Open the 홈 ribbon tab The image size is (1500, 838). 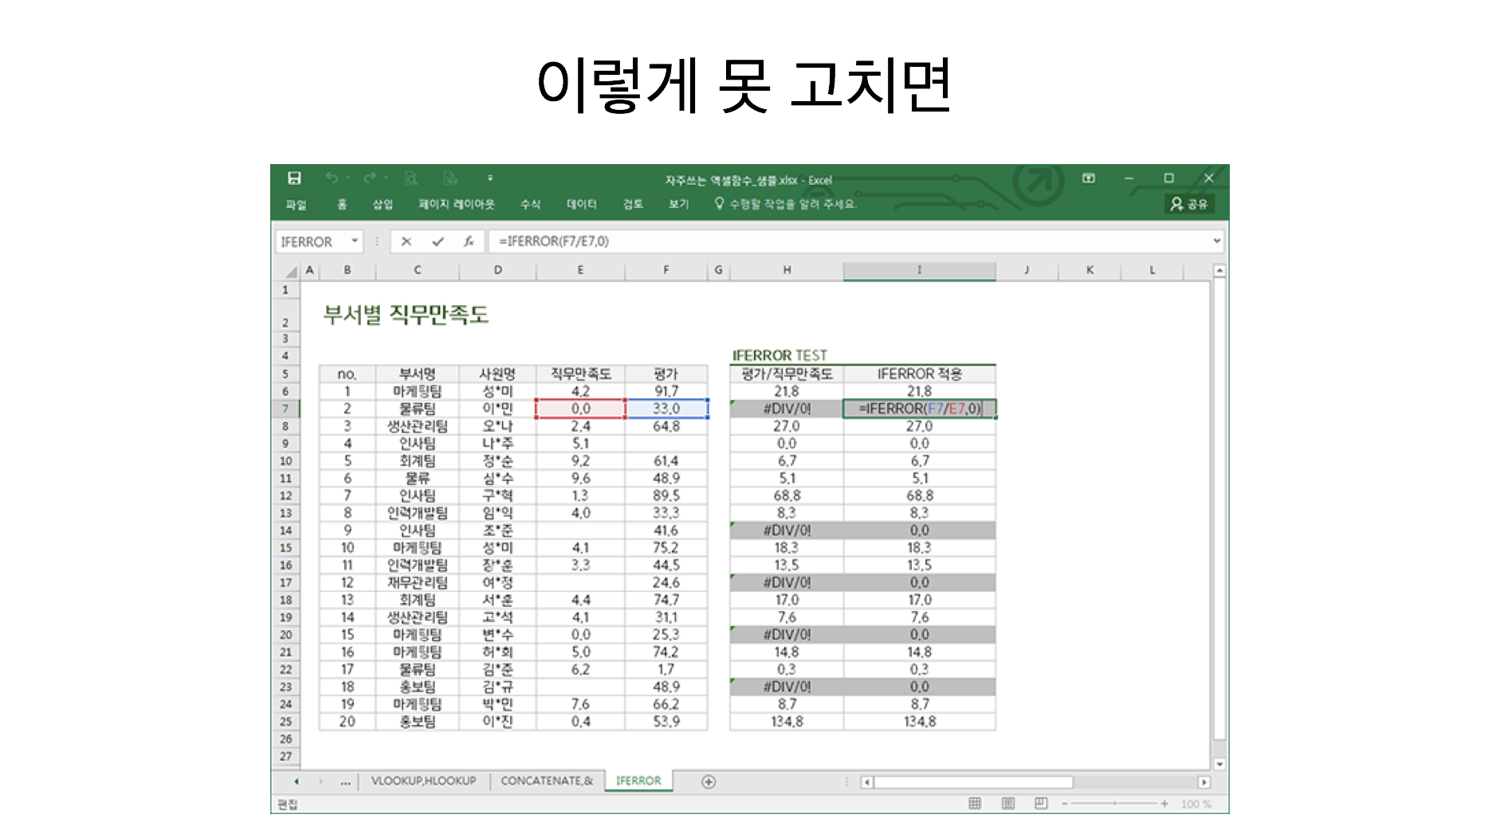pos(342,205)
